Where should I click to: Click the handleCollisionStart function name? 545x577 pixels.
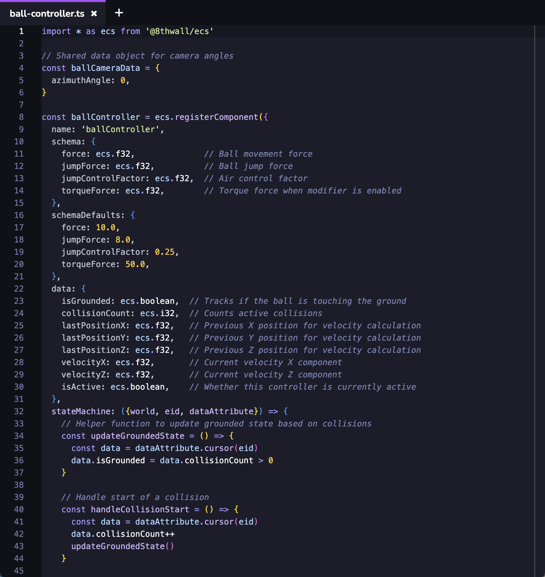(x=140, y=510)
